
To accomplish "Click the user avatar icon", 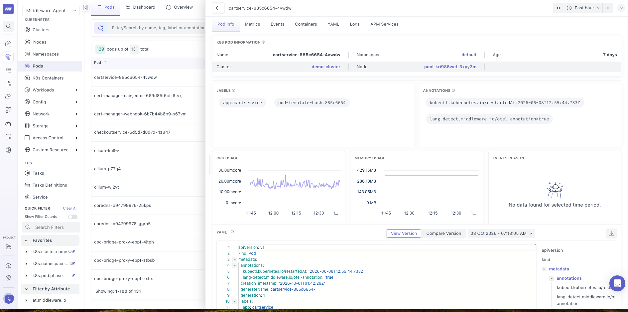I will tap(9, 299).
